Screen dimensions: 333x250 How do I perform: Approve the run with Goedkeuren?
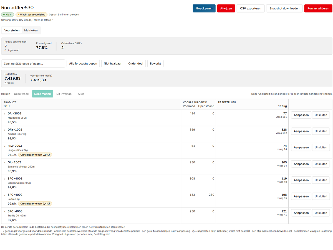[204, 8]
